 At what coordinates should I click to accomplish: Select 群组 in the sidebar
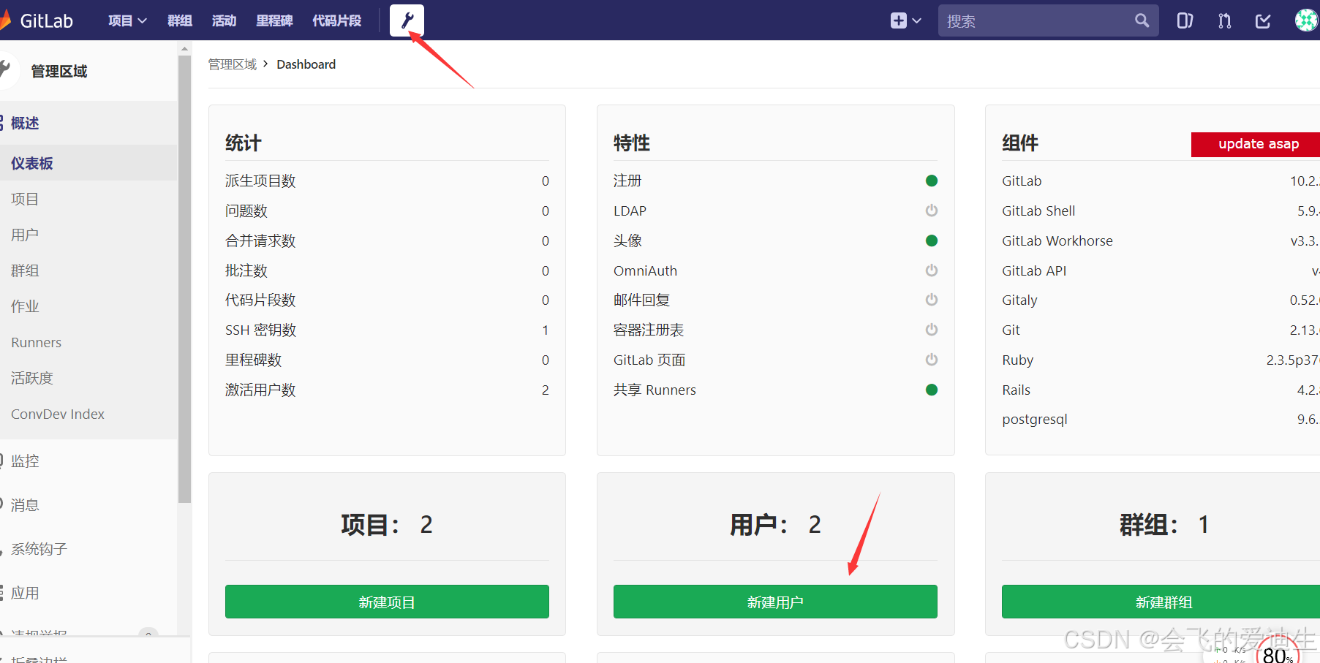25,270
